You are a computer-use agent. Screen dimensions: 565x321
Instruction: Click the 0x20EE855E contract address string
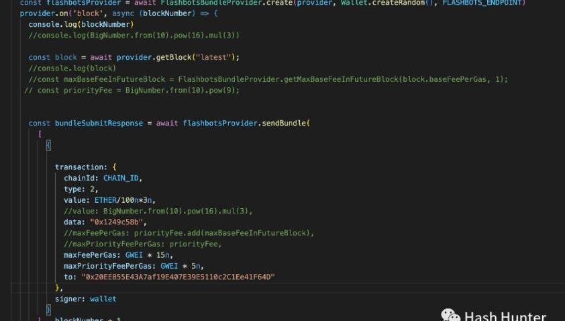[x=178, y=277]
